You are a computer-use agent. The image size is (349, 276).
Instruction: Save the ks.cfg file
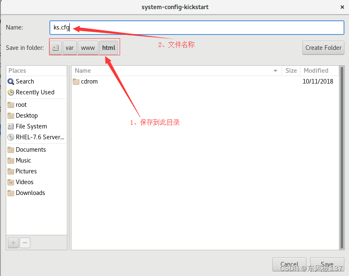click(x=327, y=264)
